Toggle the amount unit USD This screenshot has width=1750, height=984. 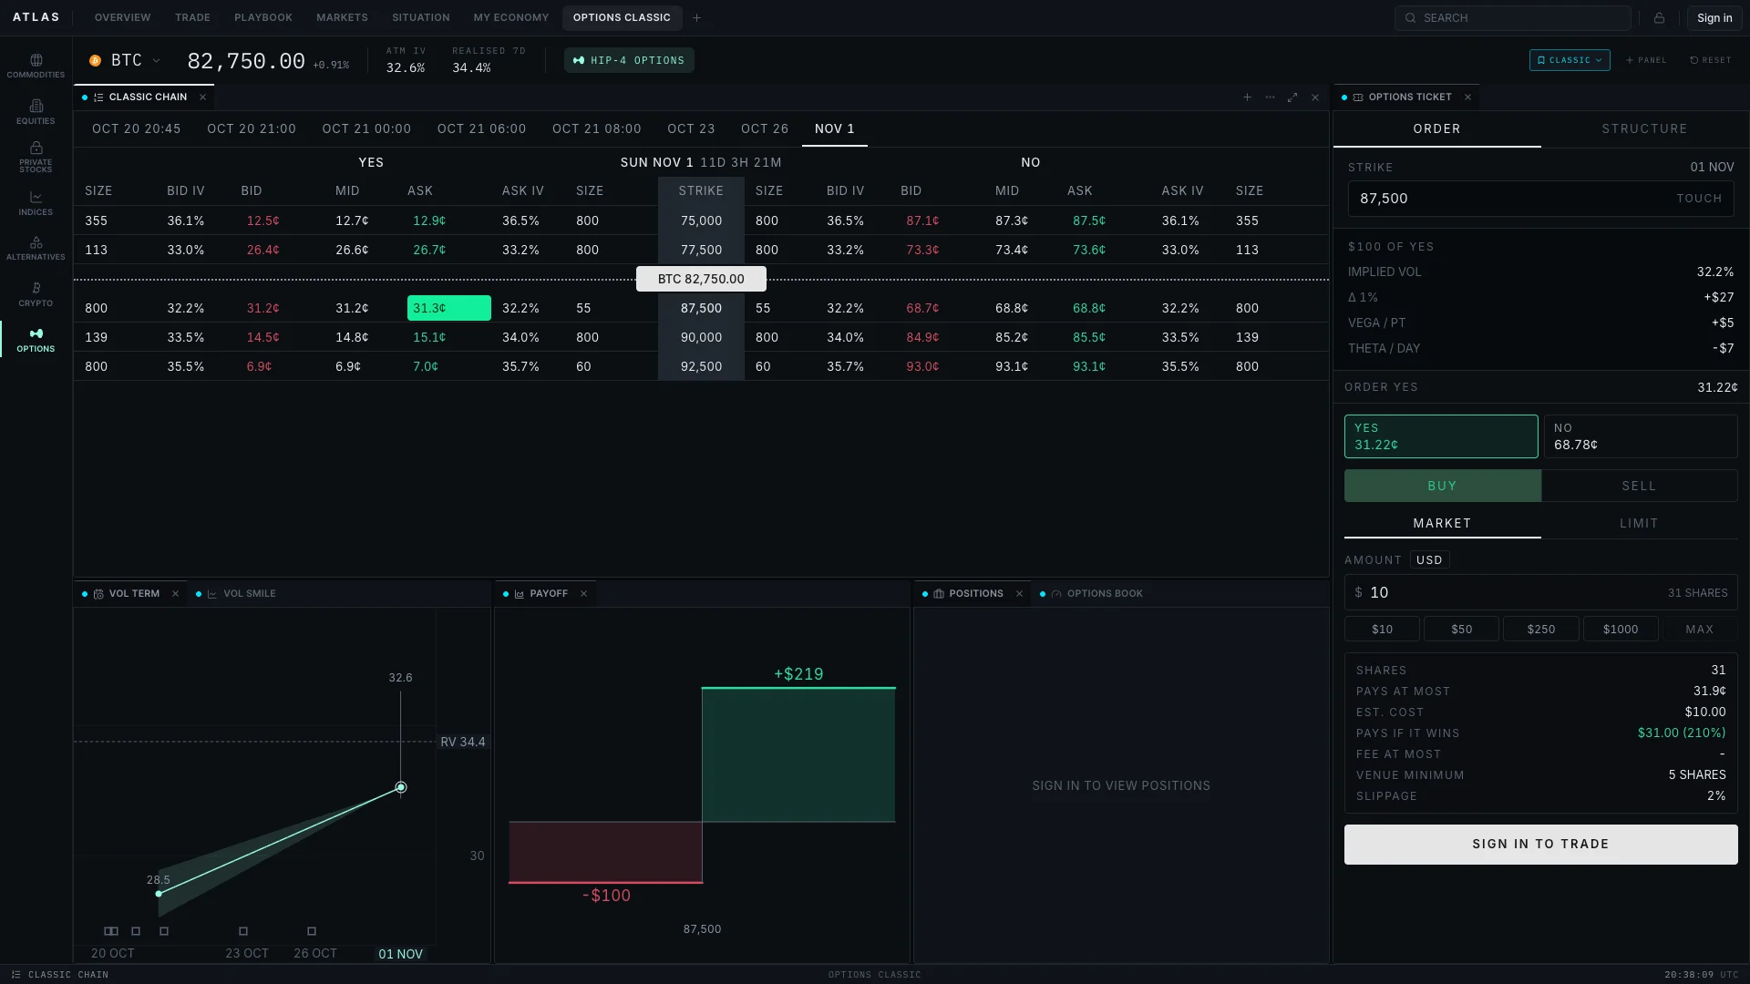[1429, 560]
